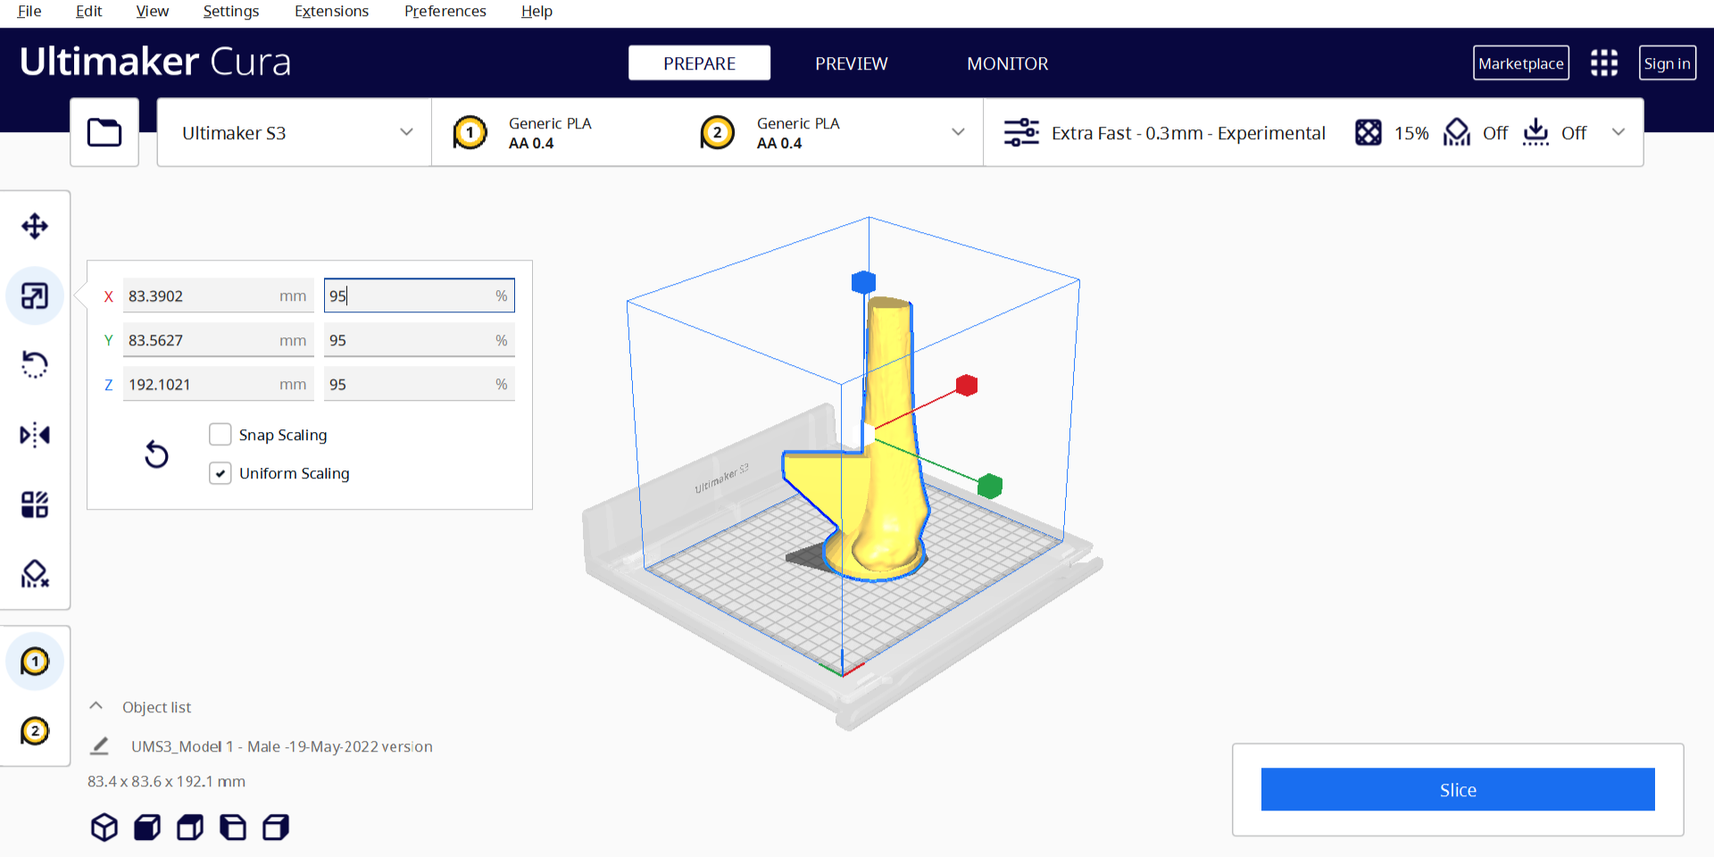Click the Y scale percentage field
The image size is (1714, 857).
411,340
